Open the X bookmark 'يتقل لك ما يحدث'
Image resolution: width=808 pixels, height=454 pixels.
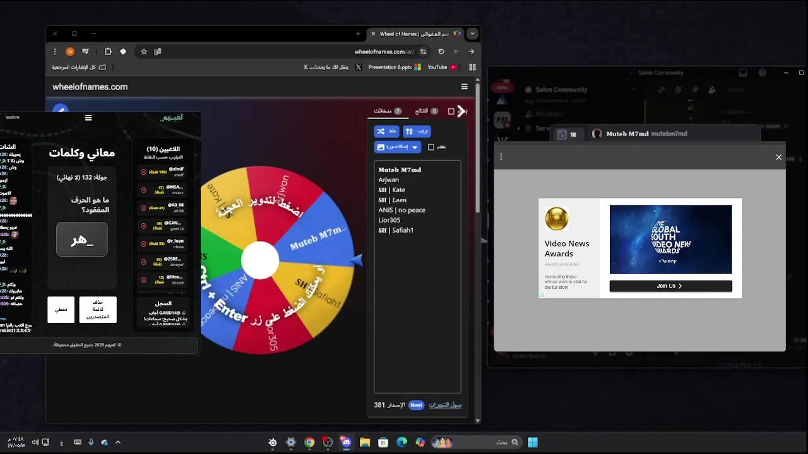click(333, 67)
